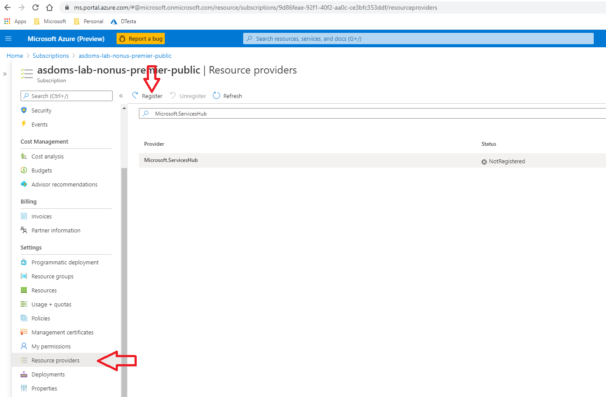Click the browser forward arrow

click(x=21, y=7)
